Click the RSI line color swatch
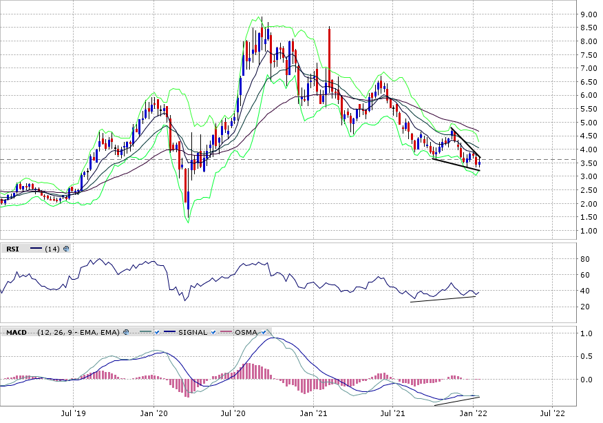This screenshot has width=603, height=423. pyautogui.click(x=36, y=249)
